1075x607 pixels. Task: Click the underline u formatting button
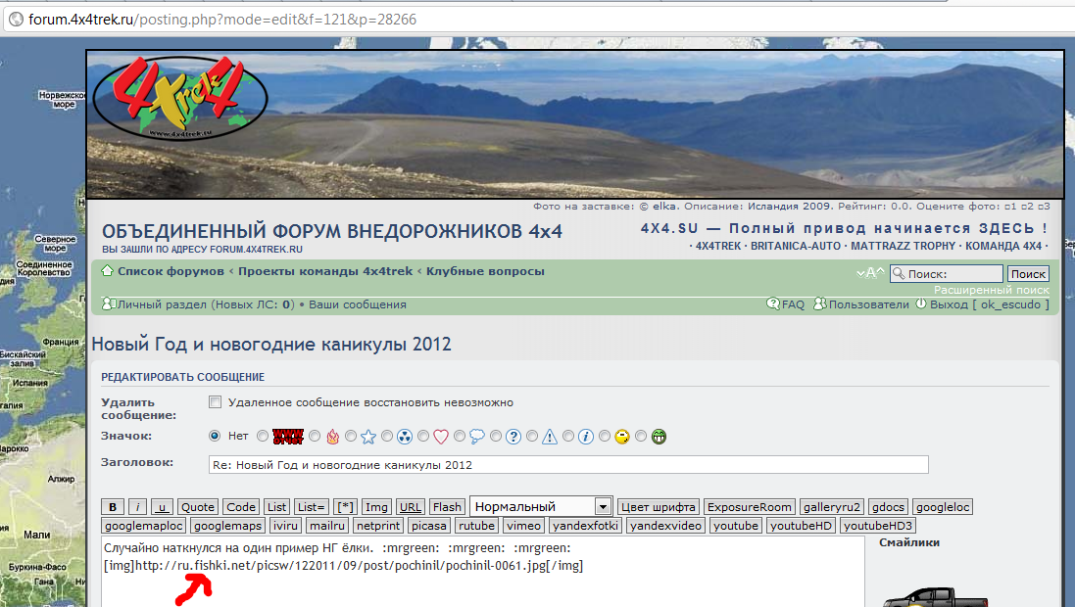(163, 507)
